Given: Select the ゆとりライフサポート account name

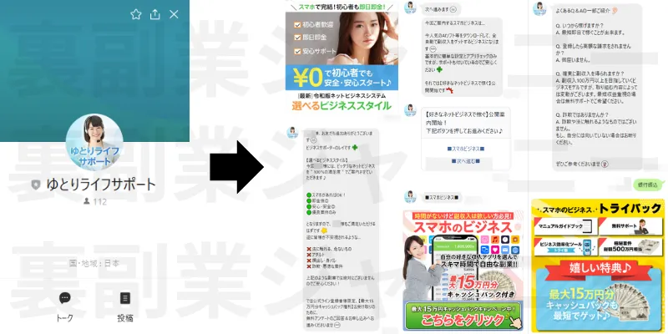Looking at the screenshot, I should [100, 185].
